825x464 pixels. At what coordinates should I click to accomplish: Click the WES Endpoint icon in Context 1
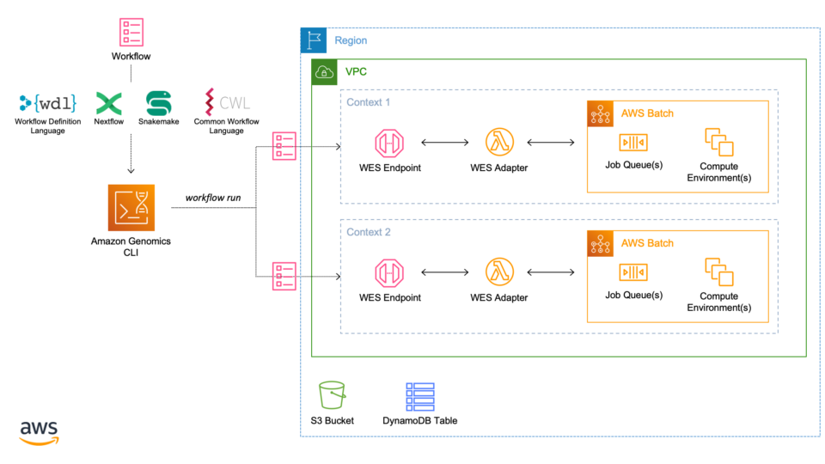click(x=389, y=143)
